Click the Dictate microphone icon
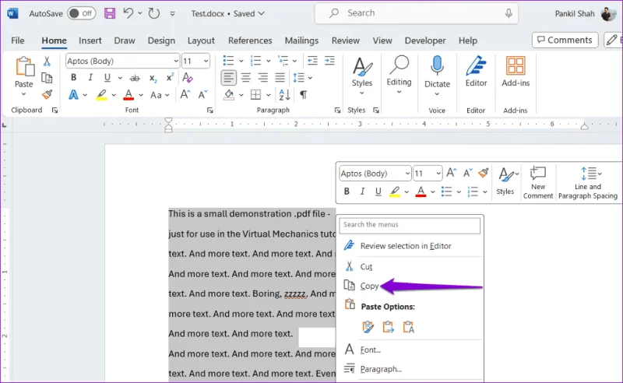This screenshot has height=383, width=623. pyautogui.click(x=437, y=65)
